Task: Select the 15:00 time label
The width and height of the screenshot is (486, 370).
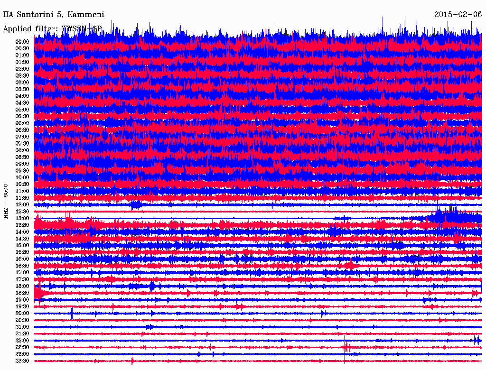Action: point(22,246)
